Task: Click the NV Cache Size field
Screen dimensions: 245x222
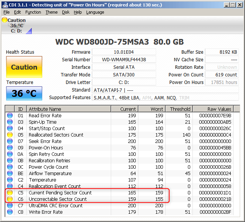Action: 222,59
